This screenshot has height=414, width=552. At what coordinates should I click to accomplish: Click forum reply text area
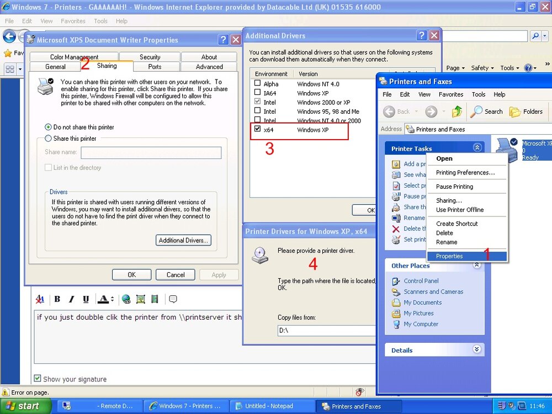tap(205, 337)
